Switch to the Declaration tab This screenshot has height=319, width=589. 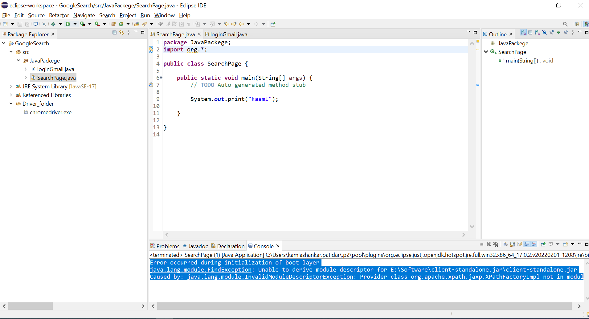[228, 246]
